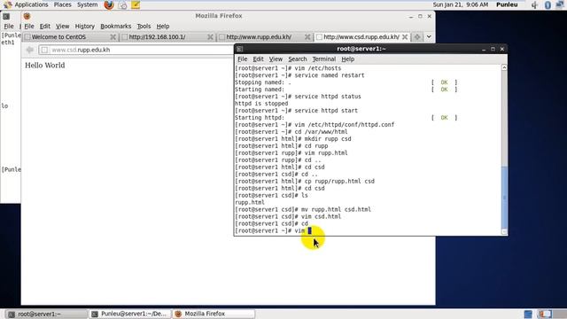
Task: Click the 'vim csd.html' command line
Action: point(288,216)
